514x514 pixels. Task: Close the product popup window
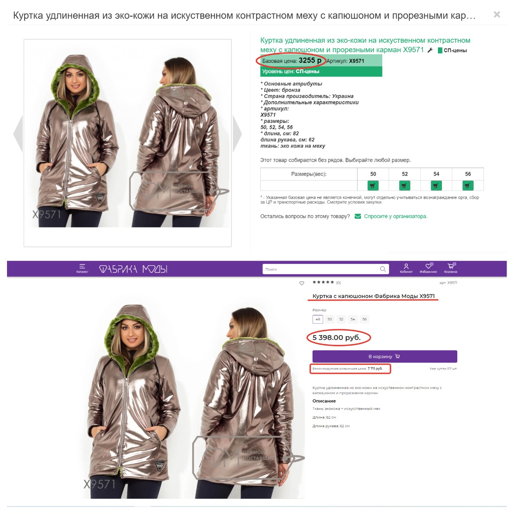497,15
